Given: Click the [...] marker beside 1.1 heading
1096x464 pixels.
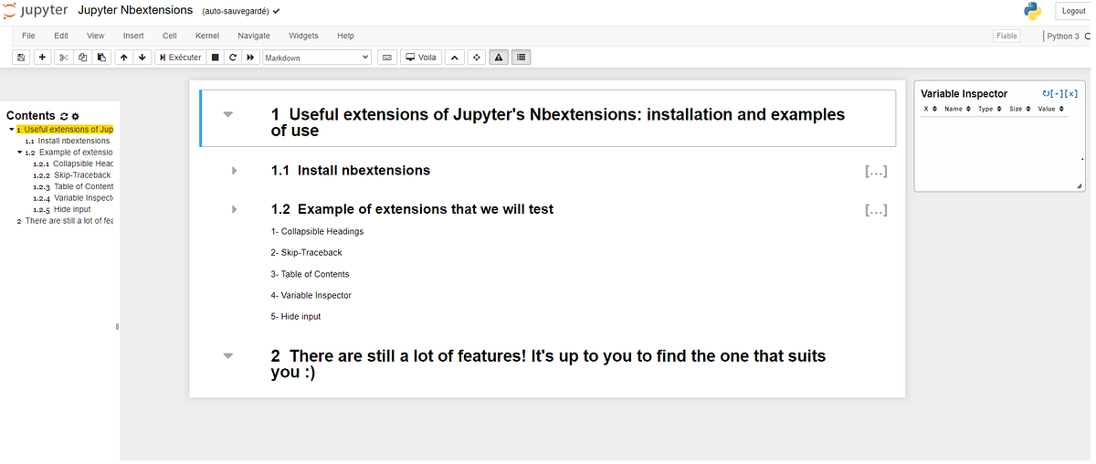Looking at the screenshot, I should pos(876,171).
